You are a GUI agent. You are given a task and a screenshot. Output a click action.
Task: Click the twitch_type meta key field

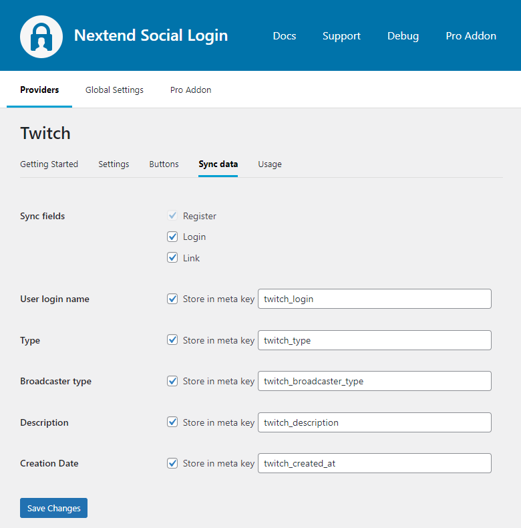(374, 340)
